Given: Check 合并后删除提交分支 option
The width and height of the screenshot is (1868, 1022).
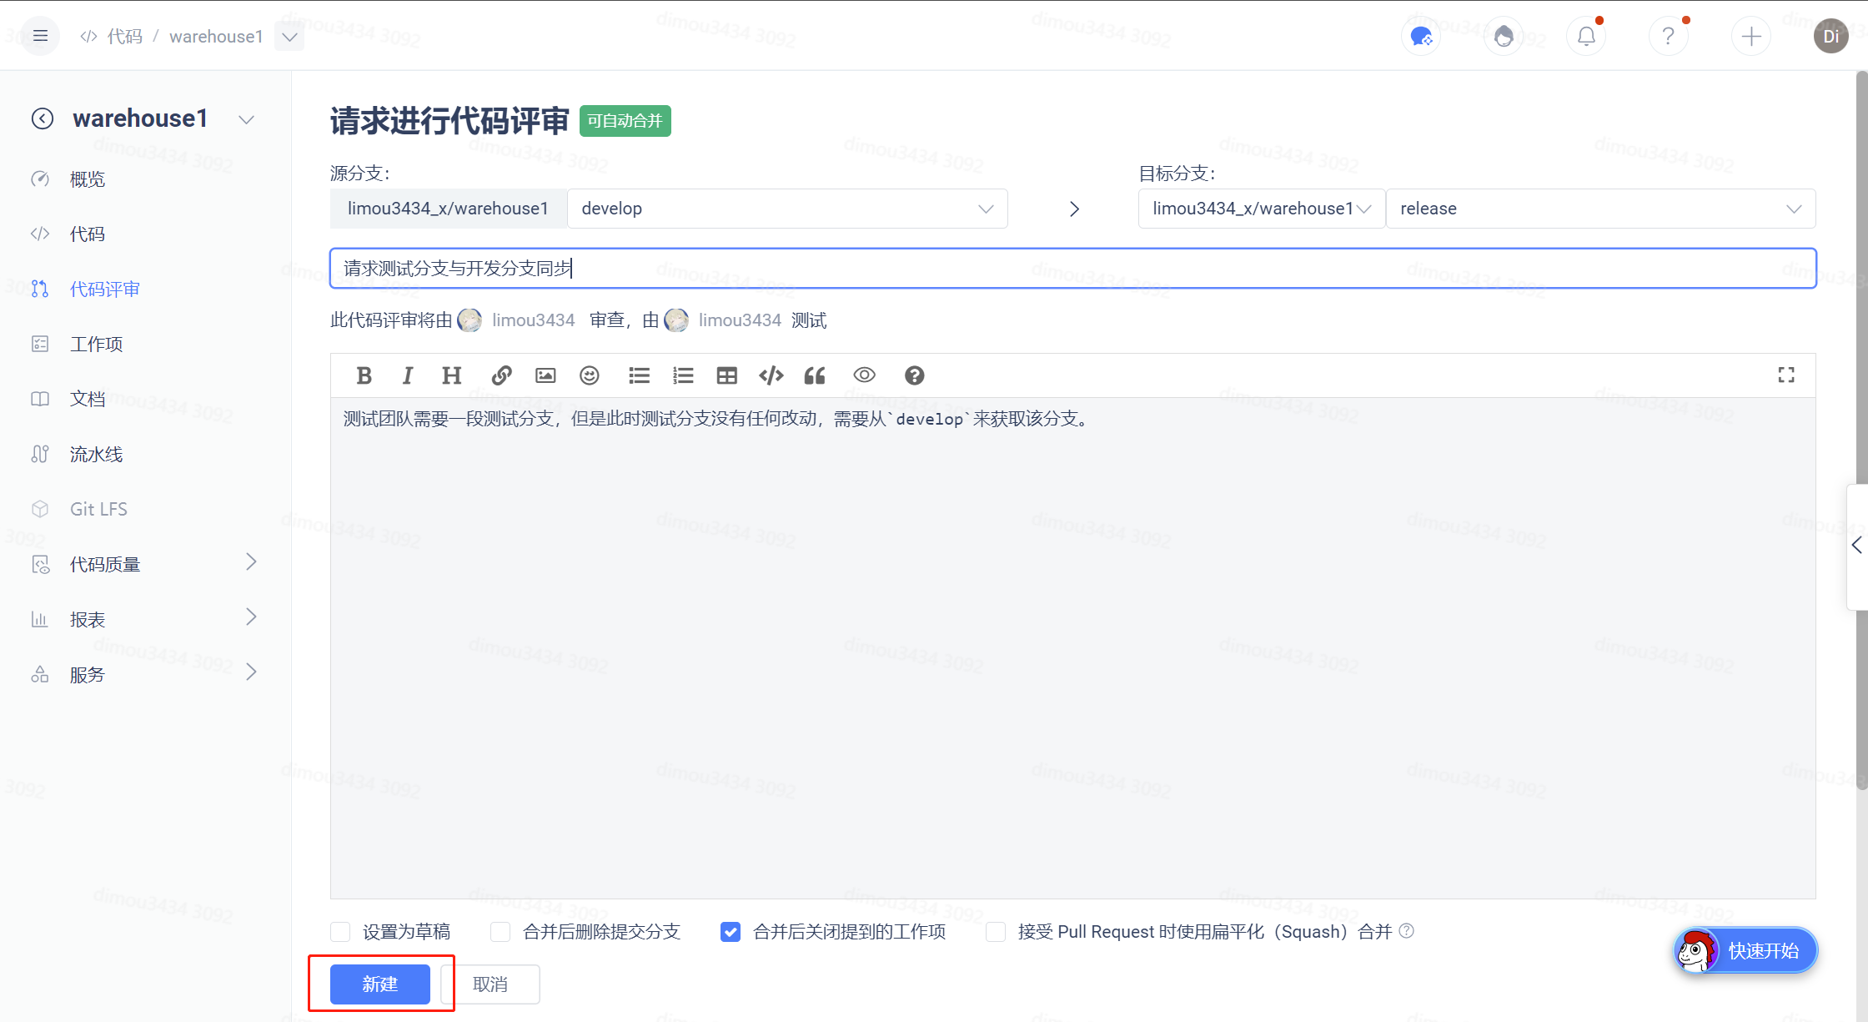Looking at the screenshot, I should (500, 931).
